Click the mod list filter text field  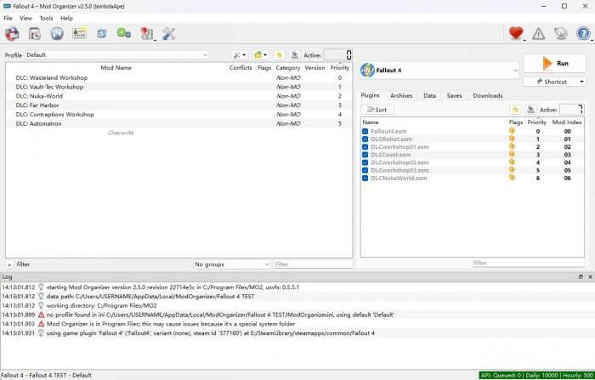coord(312,264)
